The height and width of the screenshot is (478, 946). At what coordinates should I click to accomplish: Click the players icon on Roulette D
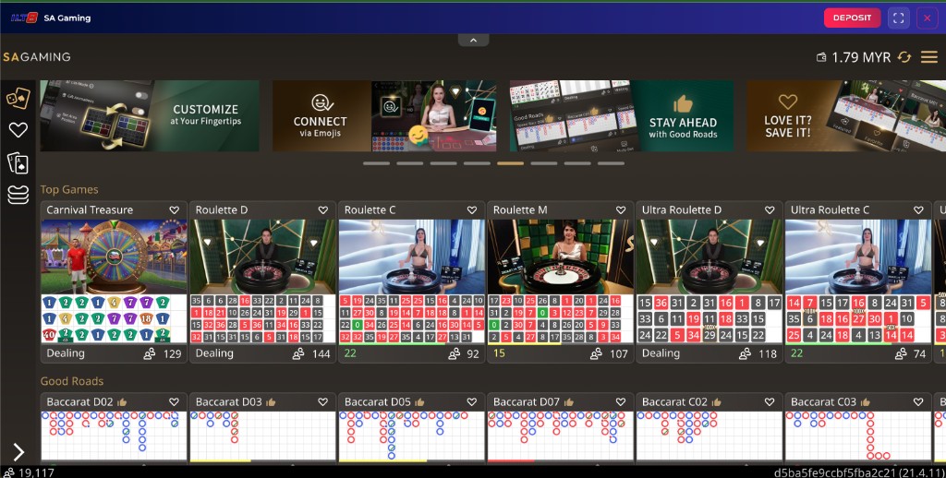298,353
